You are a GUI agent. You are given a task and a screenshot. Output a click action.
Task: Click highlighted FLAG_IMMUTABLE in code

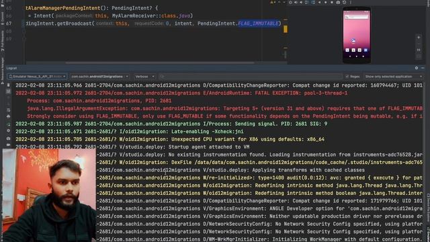click(258, 24)
